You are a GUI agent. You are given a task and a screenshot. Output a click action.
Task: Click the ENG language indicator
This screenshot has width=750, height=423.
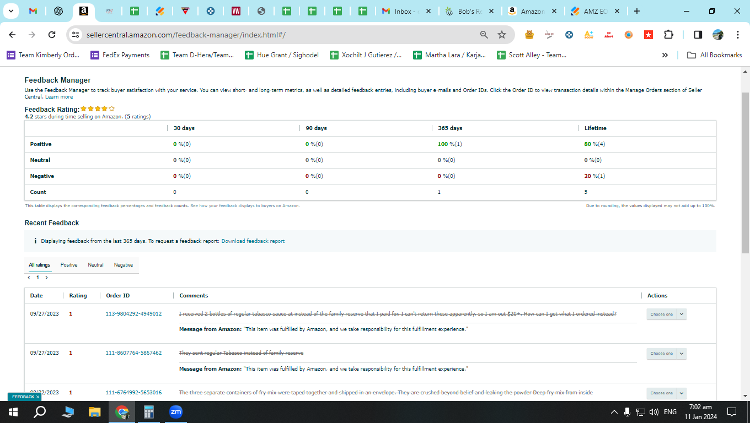click(670, 412)
